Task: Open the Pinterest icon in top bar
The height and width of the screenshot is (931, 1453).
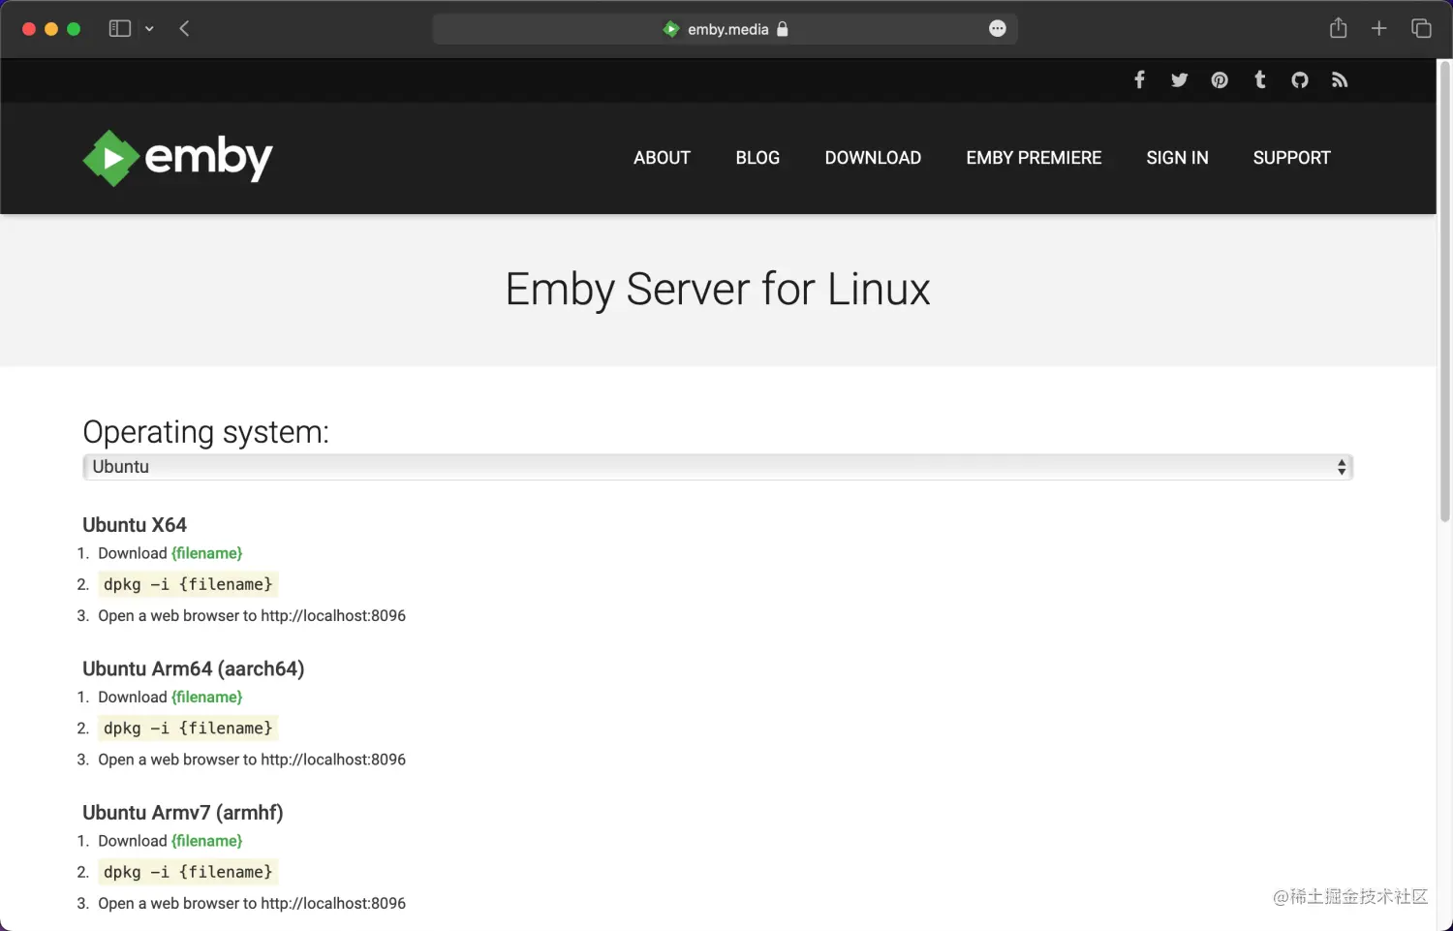Action: 1220,79
